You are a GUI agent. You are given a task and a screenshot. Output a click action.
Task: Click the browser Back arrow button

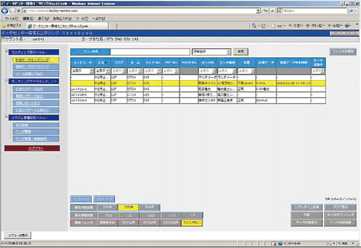(6, 11)
